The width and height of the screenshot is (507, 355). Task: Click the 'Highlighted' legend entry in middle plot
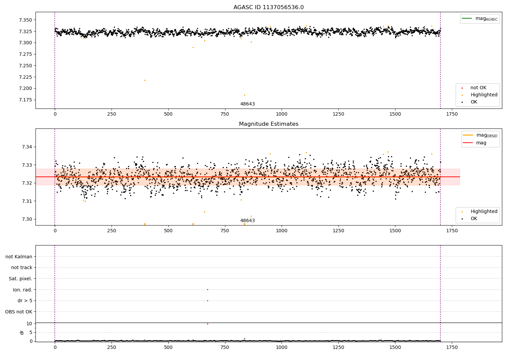point(479,212)
